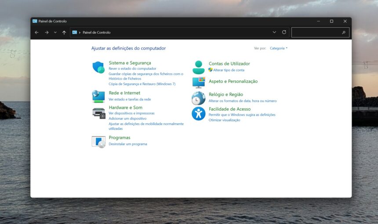Click the magnifier search icon
The width and height of the screenshot is (378, 224).
[344, 32]
